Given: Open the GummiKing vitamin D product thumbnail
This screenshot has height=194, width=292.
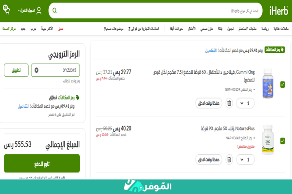Looking at the screenshot, I should click(x=268, y=83).
